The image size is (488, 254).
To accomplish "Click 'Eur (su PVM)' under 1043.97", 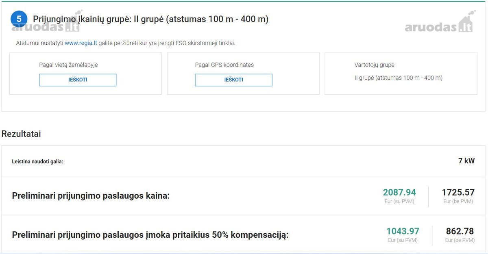I will click(403, 240).
